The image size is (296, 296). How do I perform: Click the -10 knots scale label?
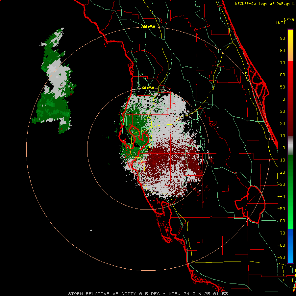[281, 160]
